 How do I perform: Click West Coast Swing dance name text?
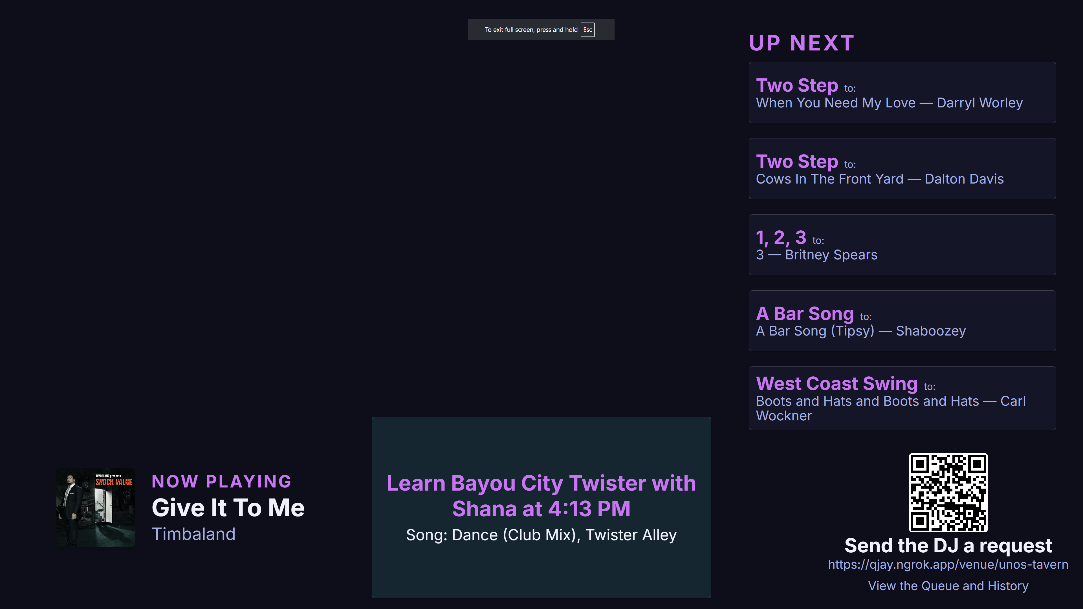coord(836,384)
